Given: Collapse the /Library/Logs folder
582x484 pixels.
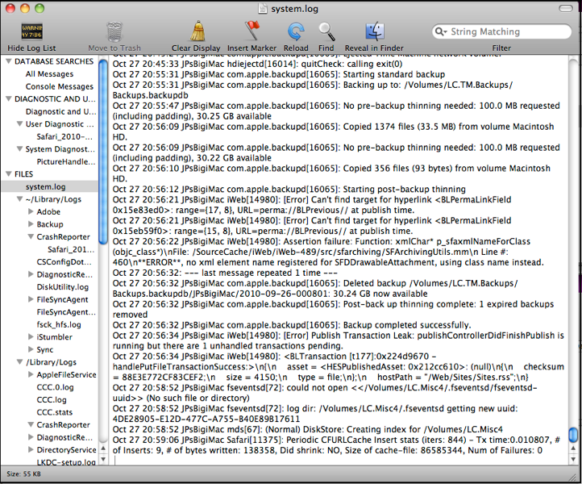Looking at the screenshot, I should coord(19,362).
